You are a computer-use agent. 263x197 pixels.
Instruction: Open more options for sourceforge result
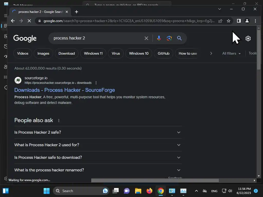click(x=96, y=83)
